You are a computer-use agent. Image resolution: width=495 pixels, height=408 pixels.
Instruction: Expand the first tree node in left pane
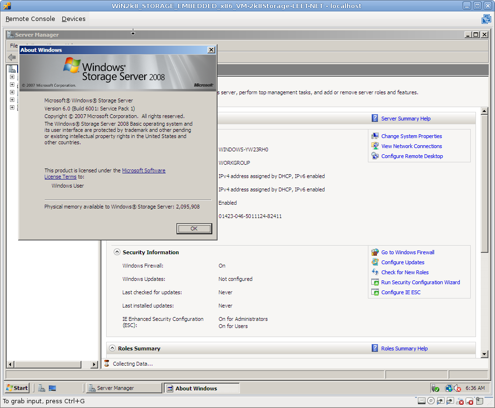coord(12,77)
